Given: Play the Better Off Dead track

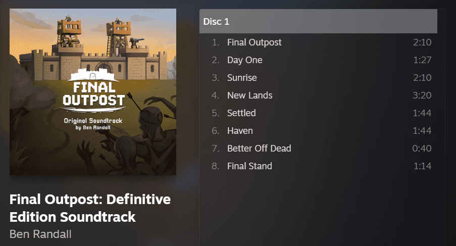Looking at the screenshot, I should 318,149.
